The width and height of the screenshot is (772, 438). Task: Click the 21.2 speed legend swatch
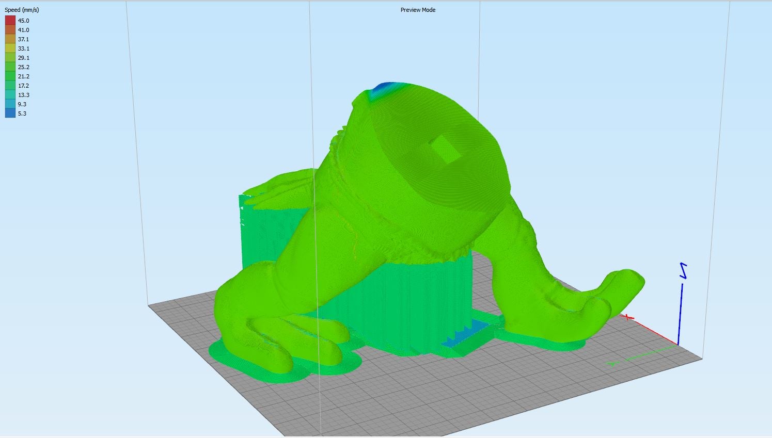(10, 76)
